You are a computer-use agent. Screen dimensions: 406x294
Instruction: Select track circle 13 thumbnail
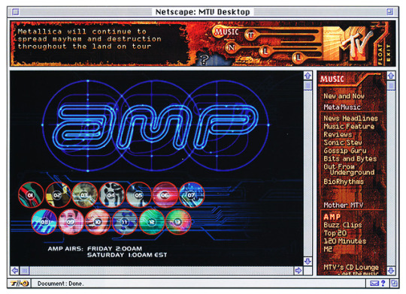pos(177,222)
